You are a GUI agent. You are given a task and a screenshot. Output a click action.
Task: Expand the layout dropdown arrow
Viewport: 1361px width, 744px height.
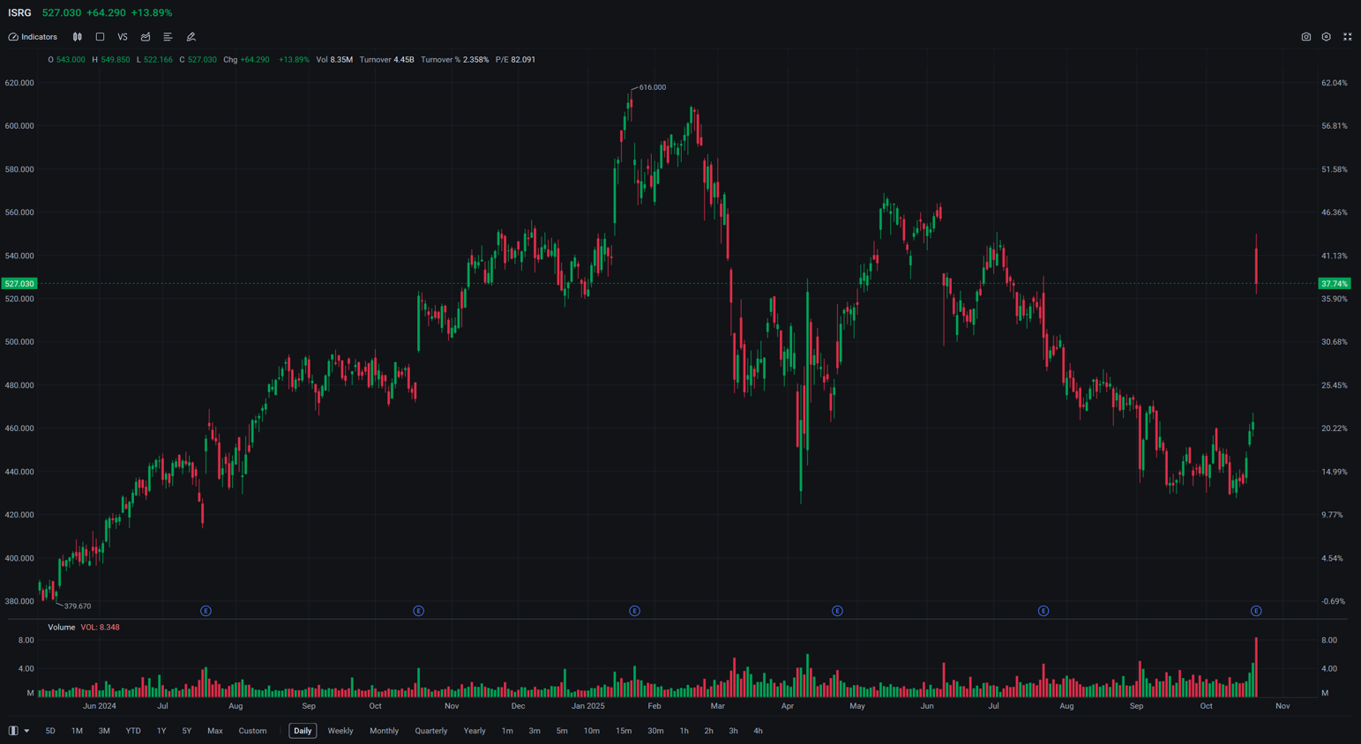pos(26,731)
